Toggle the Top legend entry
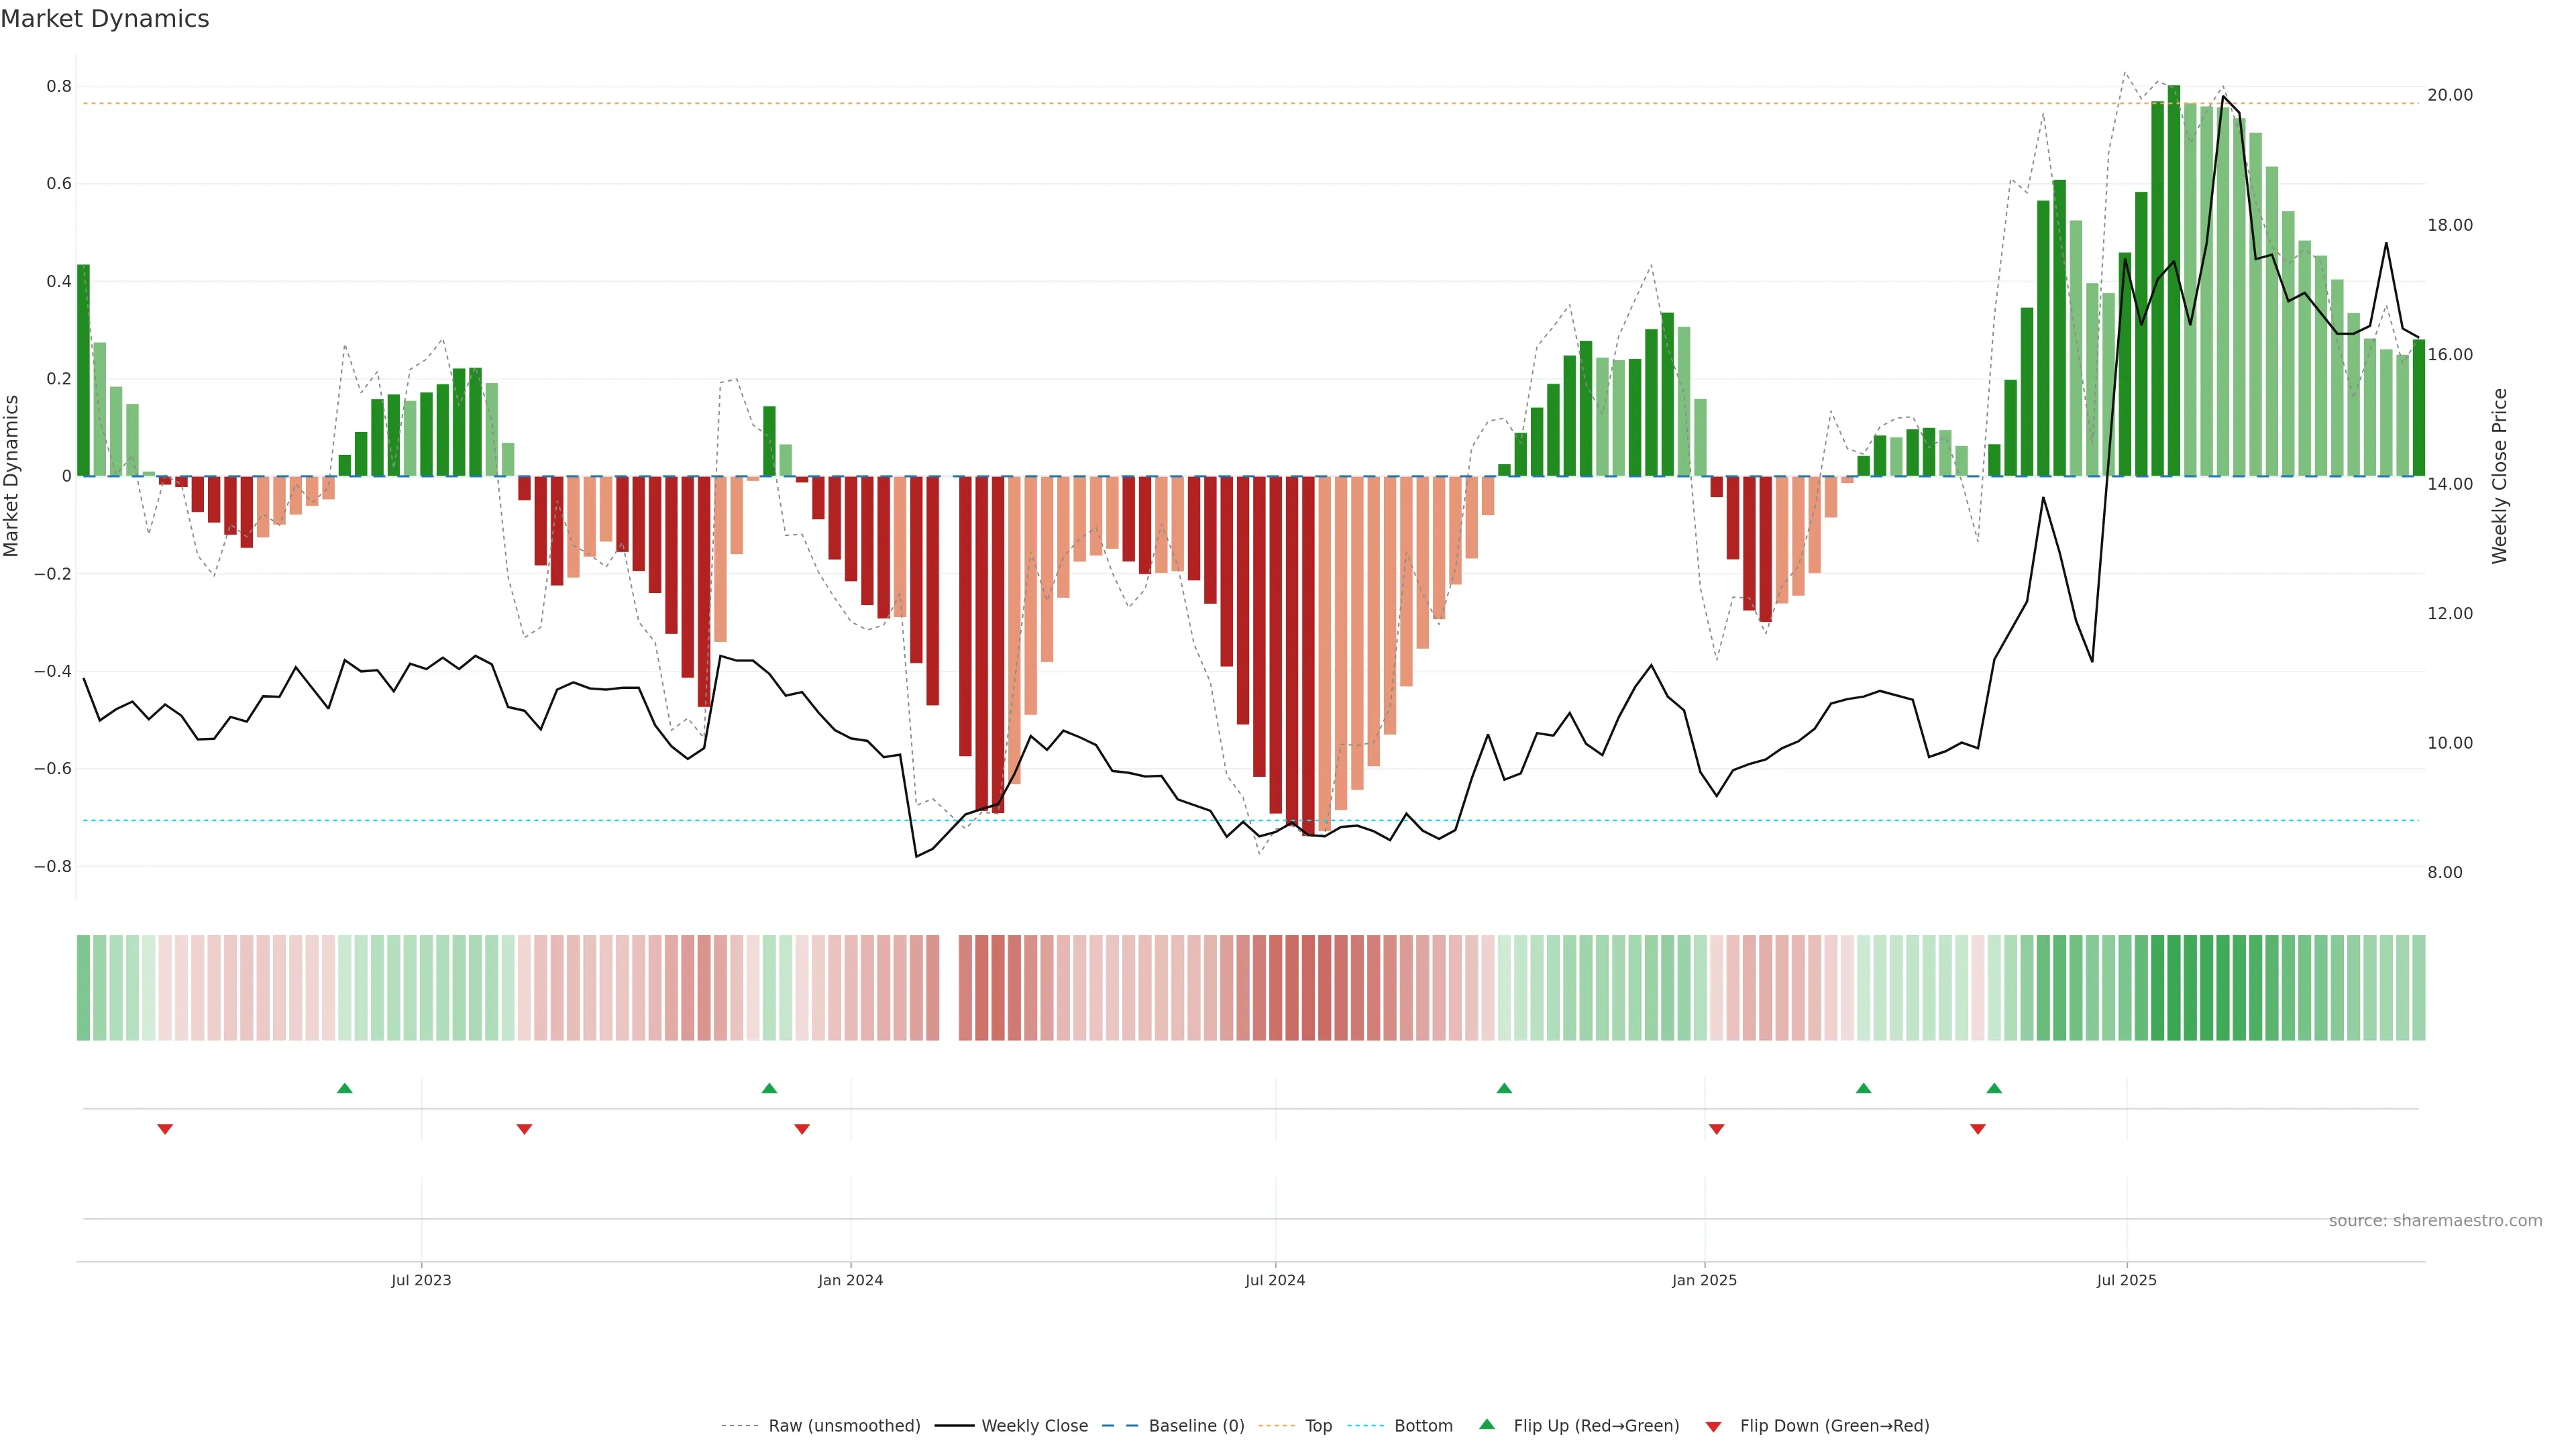 pyautogui.click(x=1318, y=1426)
